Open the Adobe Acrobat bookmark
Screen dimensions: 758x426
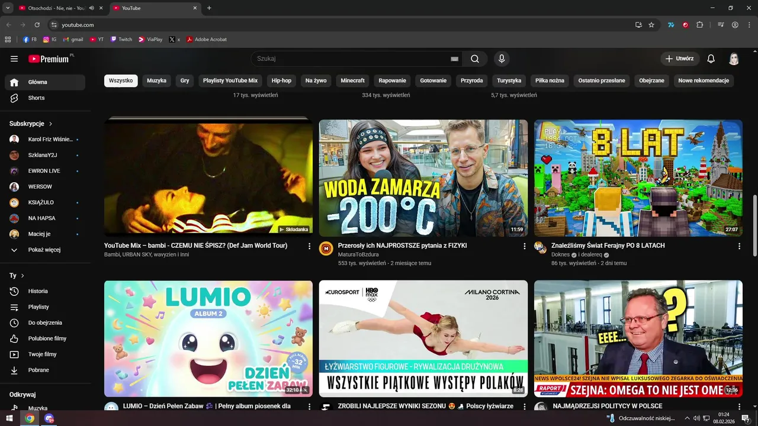[x=206, y=40]
